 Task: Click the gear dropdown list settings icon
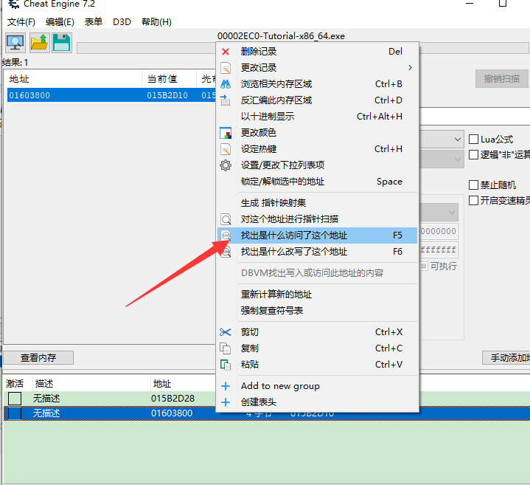tap(226, 165)
